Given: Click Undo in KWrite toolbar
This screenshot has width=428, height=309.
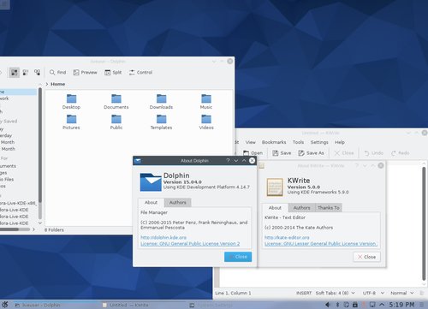Looking at the screenshot, I should [x=374, y=153].
